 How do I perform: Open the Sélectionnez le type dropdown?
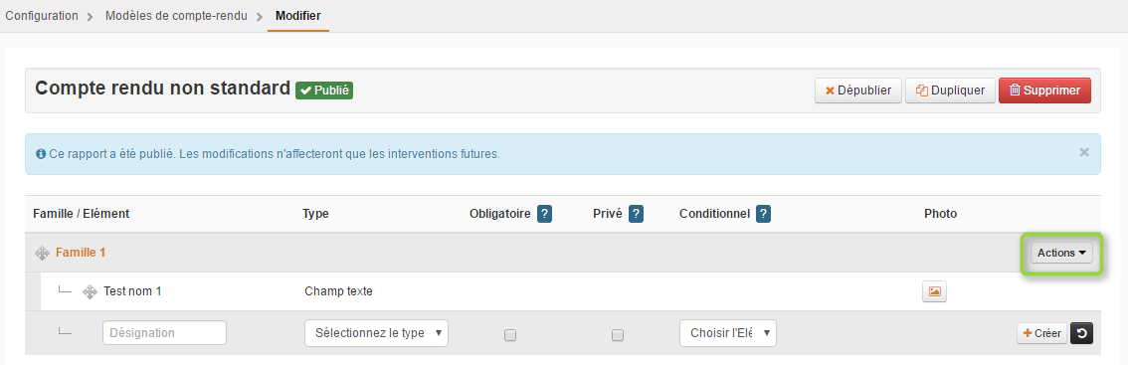point(376,333)
